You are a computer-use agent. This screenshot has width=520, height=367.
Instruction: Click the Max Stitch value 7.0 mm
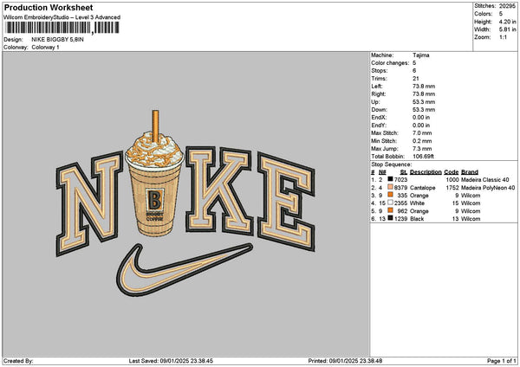(422, 132)
